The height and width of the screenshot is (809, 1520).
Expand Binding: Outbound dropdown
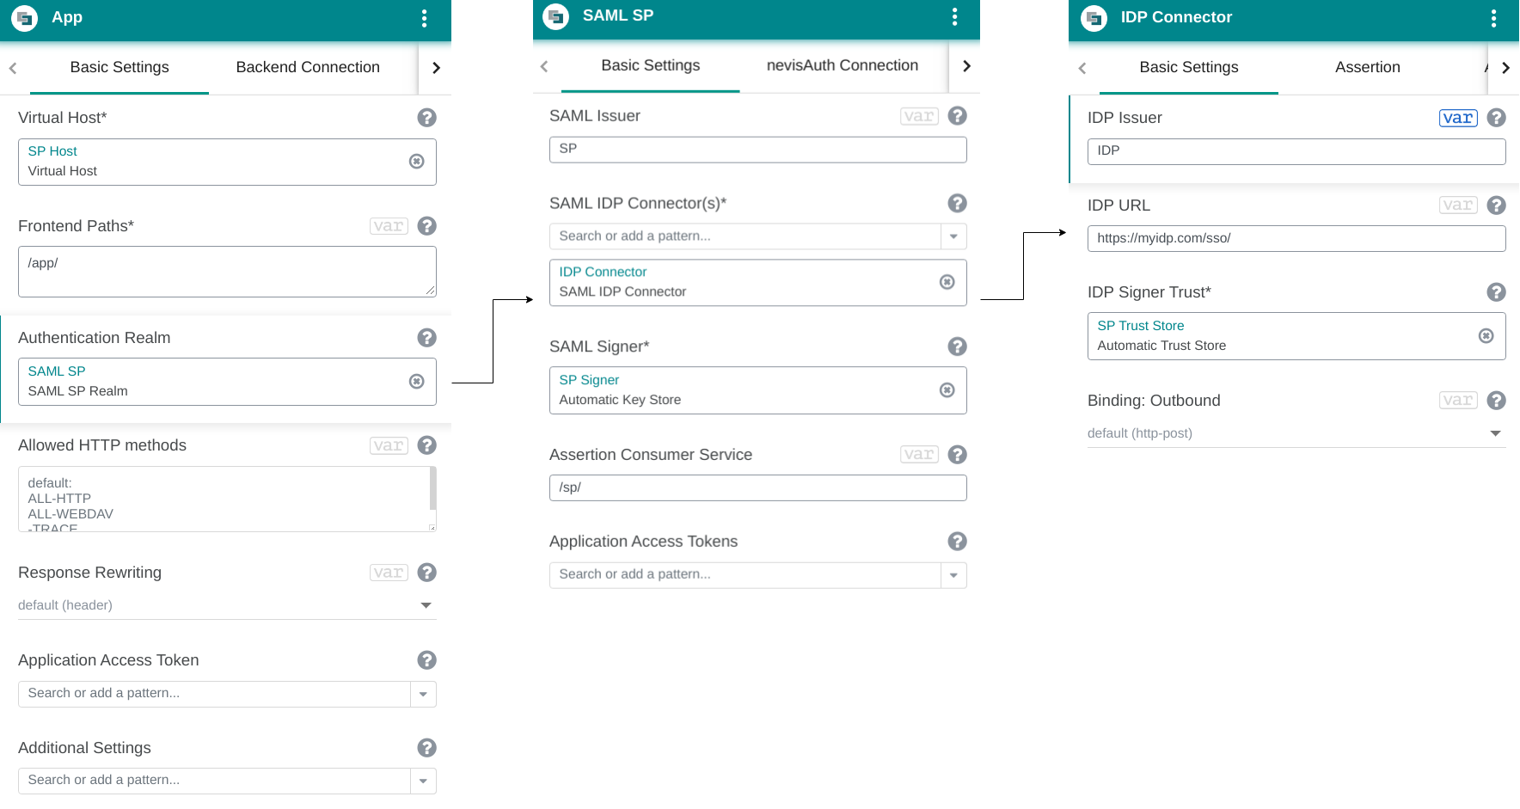click(x=1495, y=433)
